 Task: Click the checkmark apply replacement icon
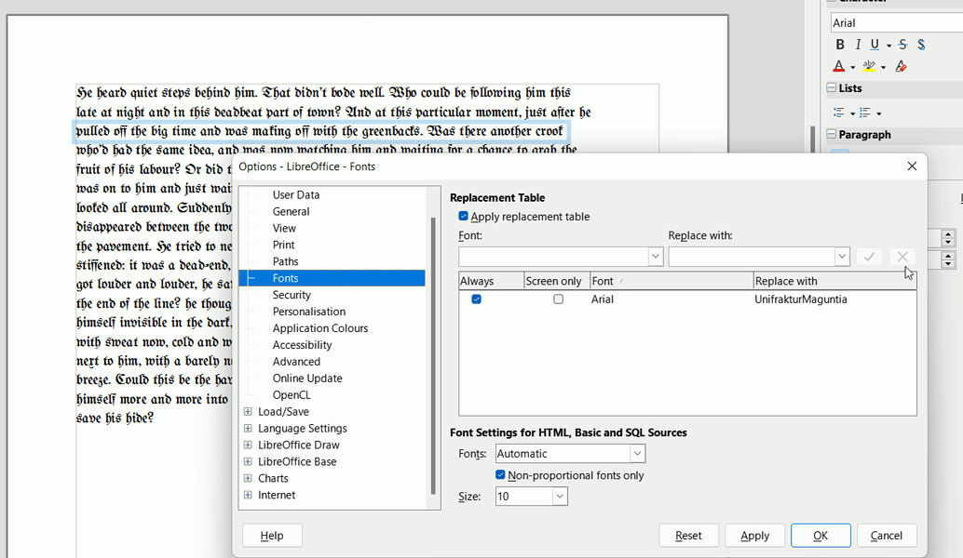click(x=869, y=257)
